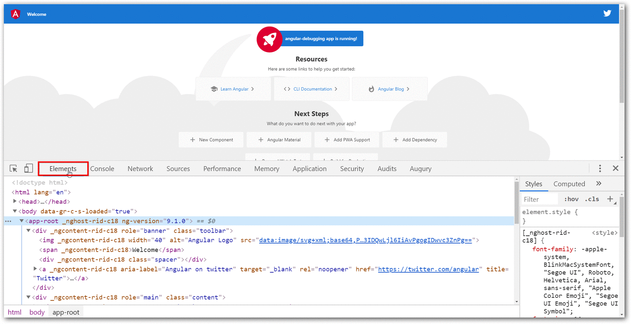Viewport: 631px width, 324px height.
Task: Expand the Twitter anchor element node
Action: coord(35,268)
